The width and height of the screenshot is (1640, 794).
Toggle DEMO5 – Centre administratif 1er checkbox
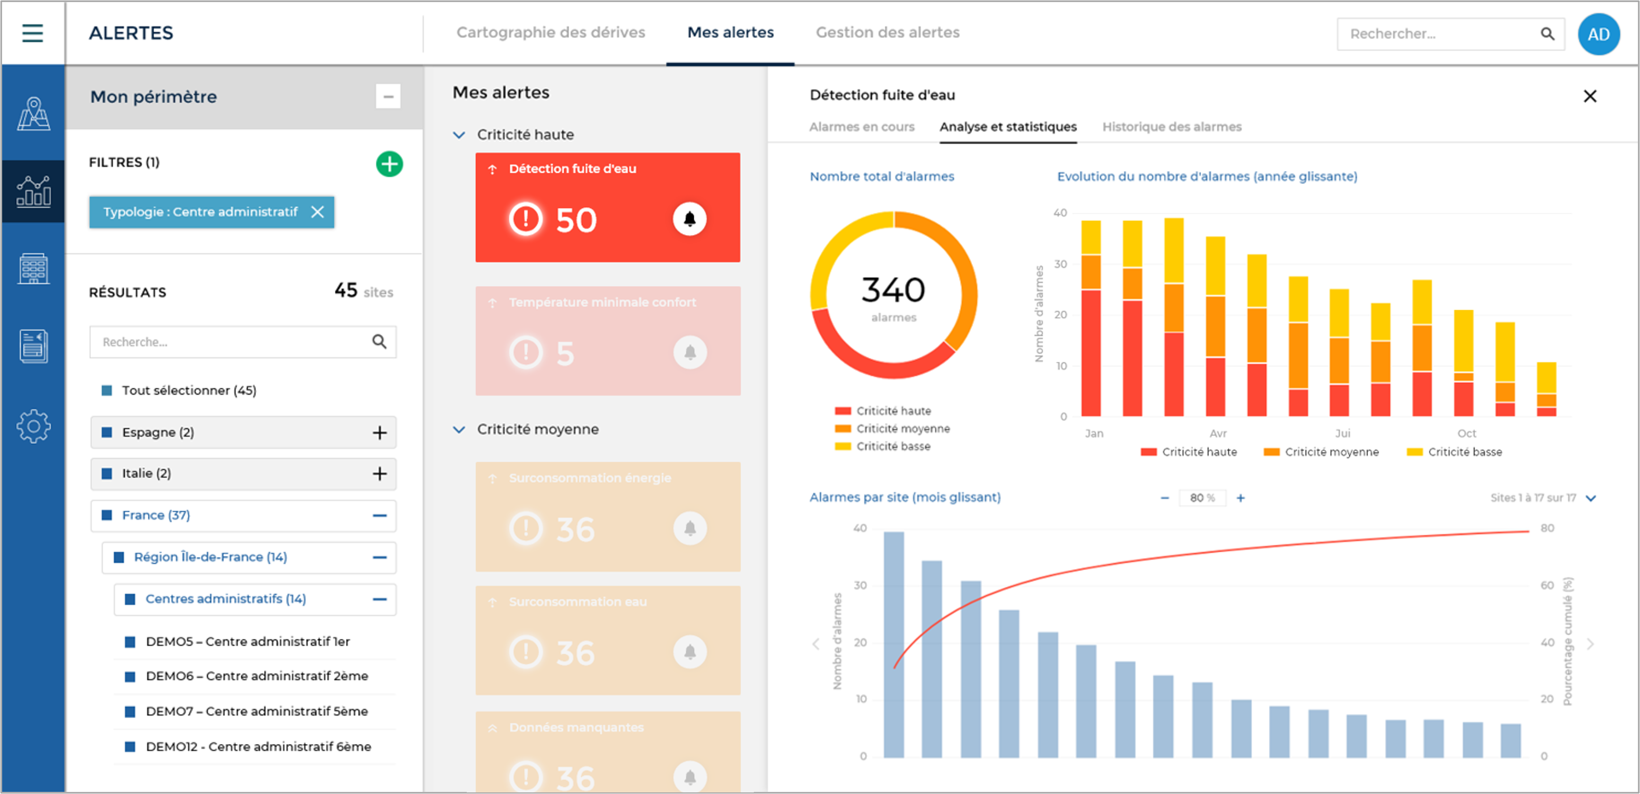(130, 642)
